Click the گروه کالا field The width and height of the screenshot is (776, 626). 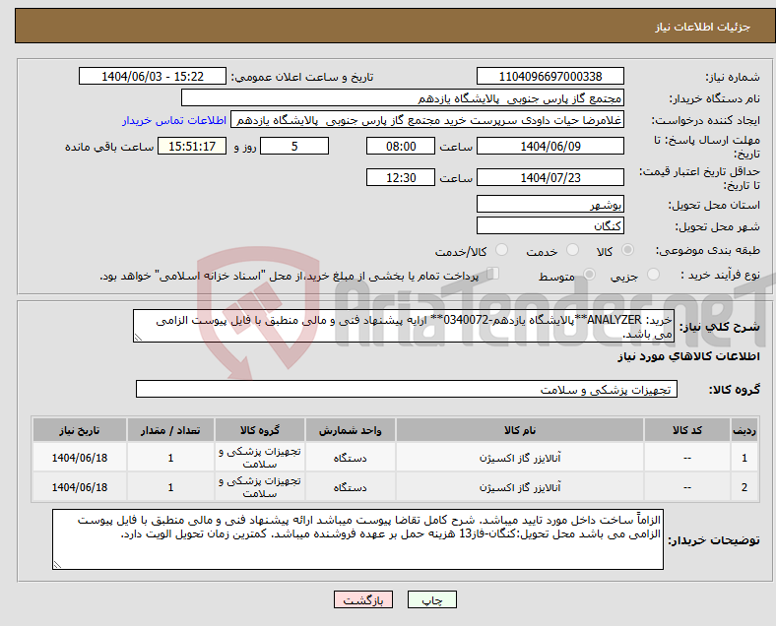(x=404, y=390)
